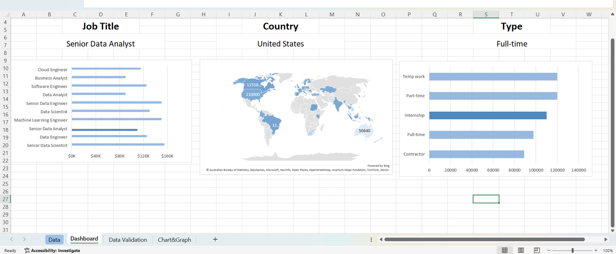Screen dimensions: 616x254
Task: Click the 100% zoom level
Action: pos(608,250)
